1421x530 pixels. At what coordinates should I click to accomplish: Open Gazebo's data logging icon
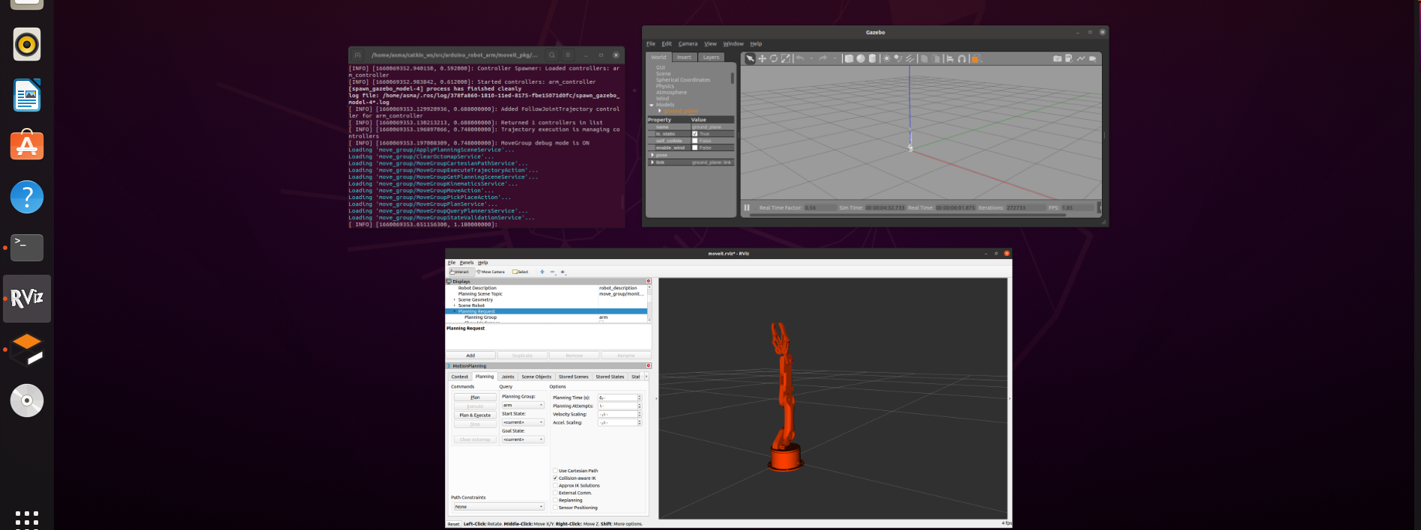click(x=1069, y=58)
